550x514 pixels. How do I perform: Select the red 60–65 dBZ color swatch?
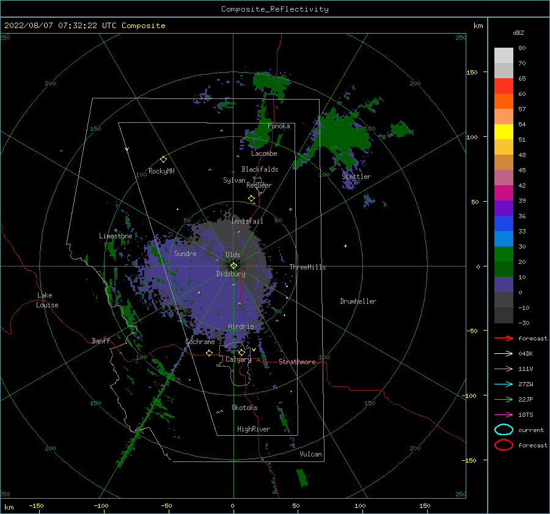click(504, 86)
